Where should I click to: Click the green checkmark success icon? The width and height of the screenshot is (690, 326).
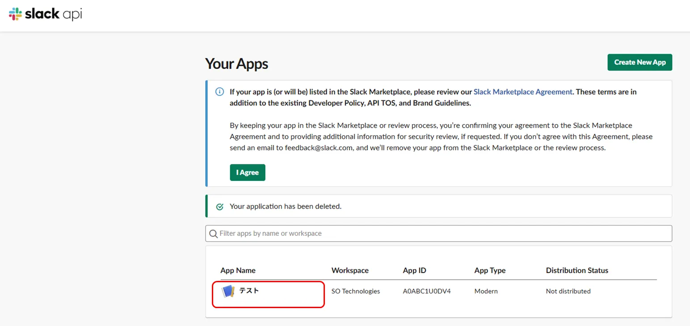219,207
